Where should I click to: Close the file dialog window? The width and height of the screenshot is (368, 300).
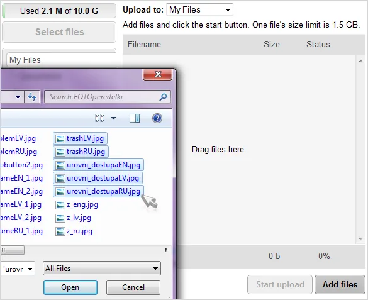[x=158, y=74]
